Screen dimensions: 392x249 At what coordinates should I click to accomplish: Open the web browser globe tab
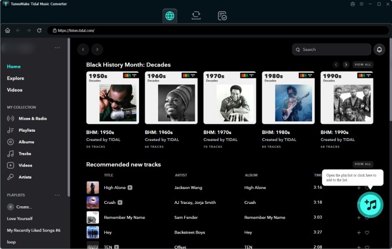click(170, 16)
